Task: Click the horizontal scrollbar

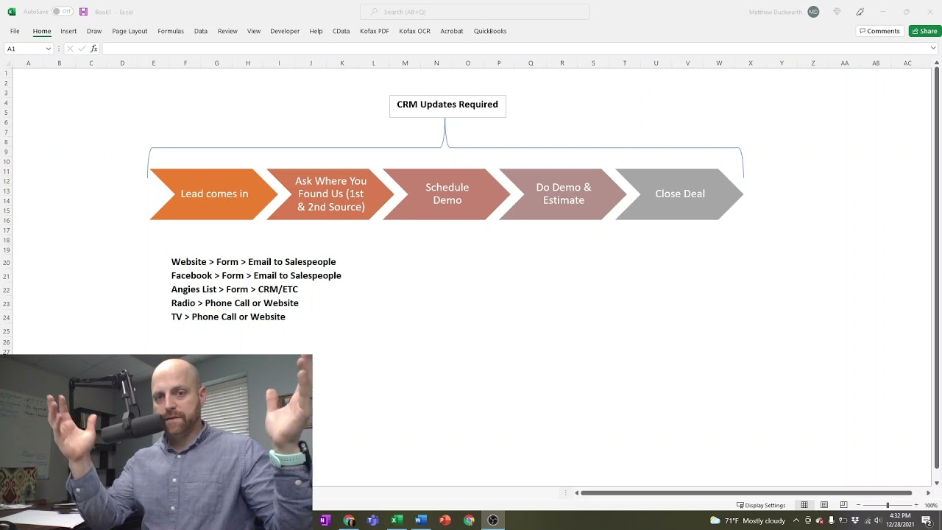Action: point(746,492)
